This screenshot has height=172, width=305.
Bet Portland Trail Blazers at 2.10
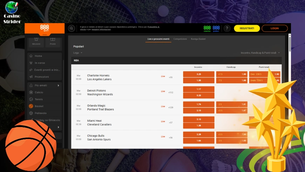click(x=198, y=111)
